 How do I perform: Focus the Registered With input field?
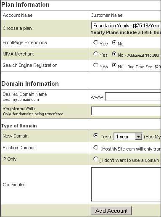point(126,111)
